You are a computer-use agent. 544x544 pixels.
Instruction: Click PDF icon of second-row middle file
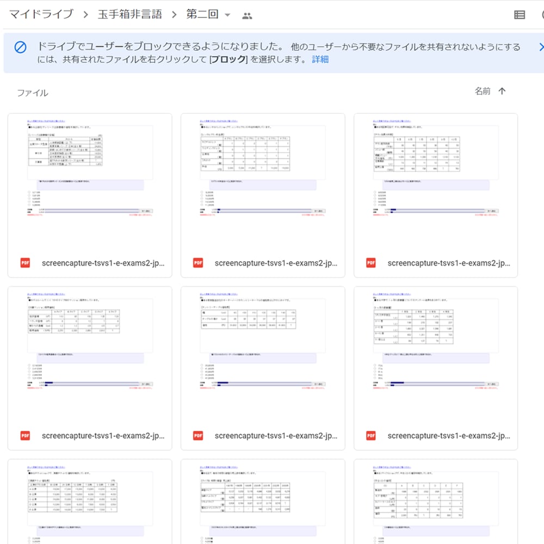click(x=198, y=436)
